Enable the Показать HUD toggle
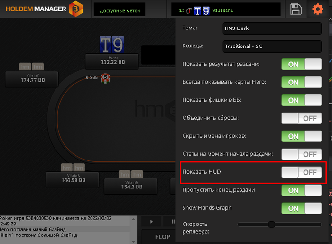This screenshot has height=244, width=332. point(301,172)
